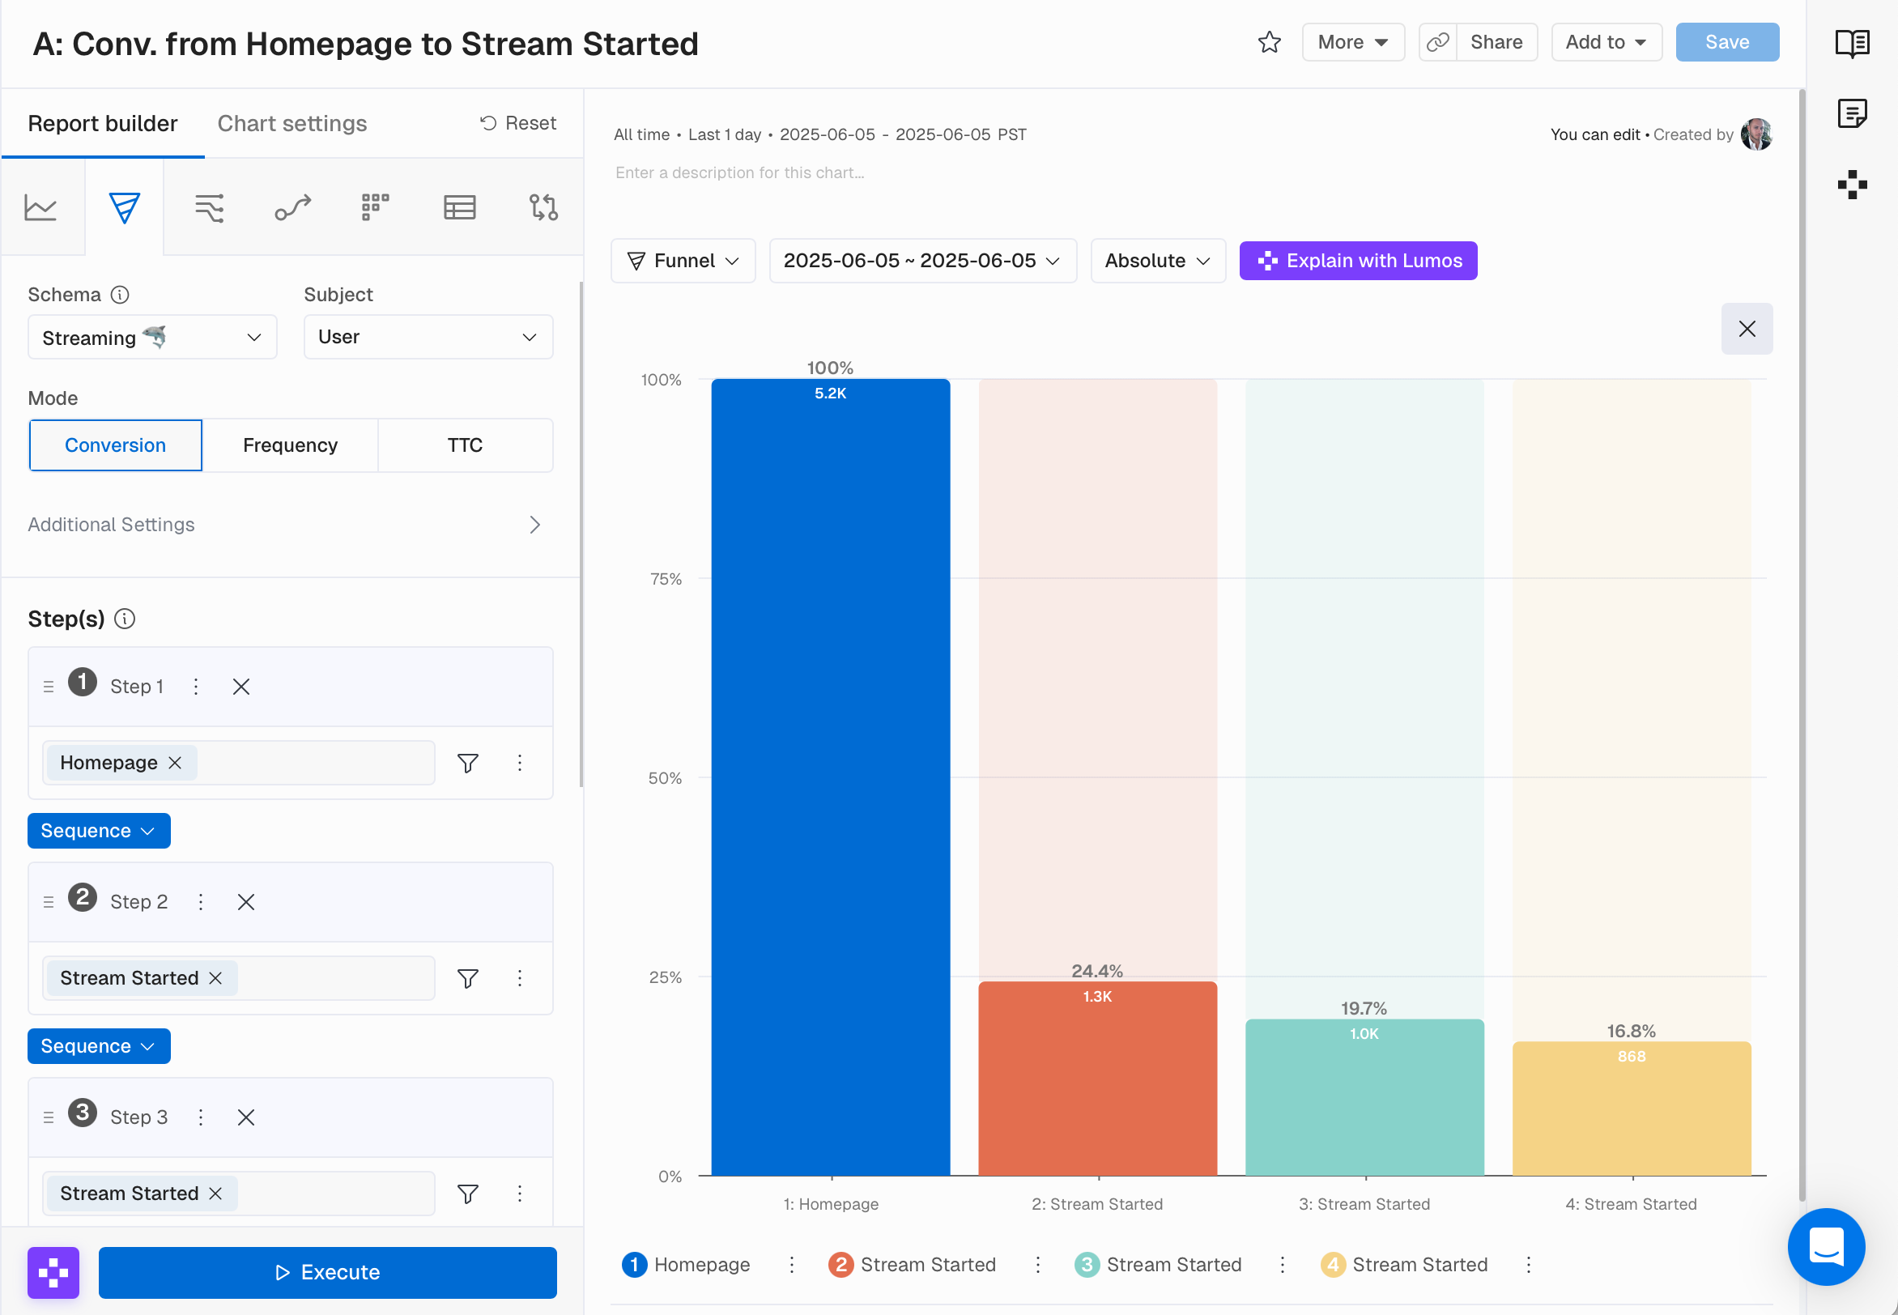
Task: Click the path analysis chart icon
Action: 292,207
